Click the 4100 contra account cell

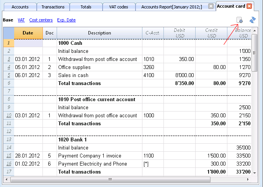153,75
